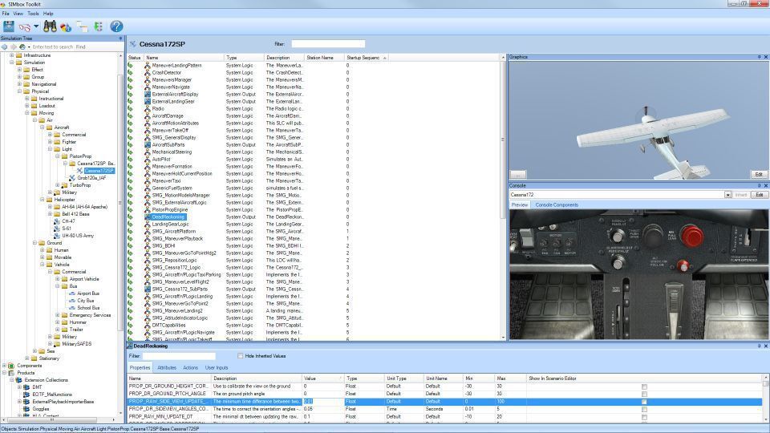Click the Save floppy disk toolbar icon
770x433 pixels.
(9, 26)
